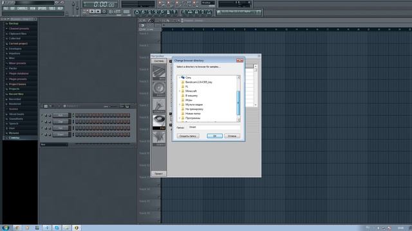Click the Папка folder name input field
This screenshot has width=412, height=231.
pyautogui.click(x=214, y=127)
